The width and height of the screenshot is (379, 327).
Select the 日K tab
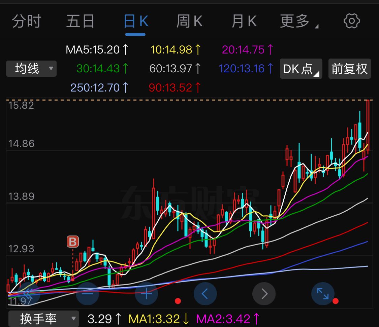136,21
